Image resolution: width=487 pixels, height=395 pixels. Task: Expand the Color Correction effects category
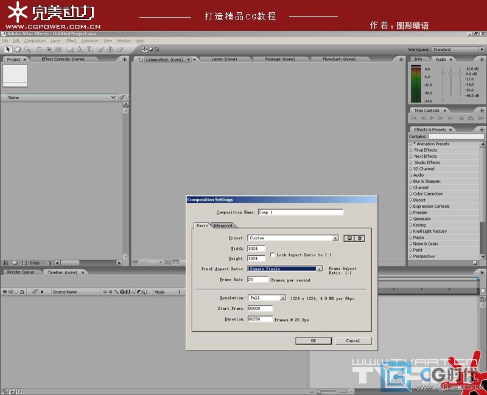(x=410, y=194)
